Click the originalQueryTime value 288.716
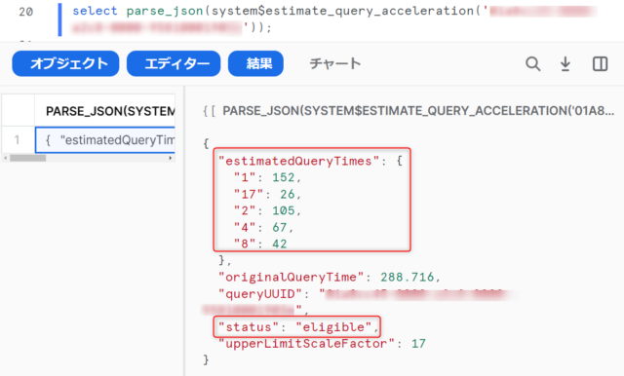 click(x=408, y=277)
